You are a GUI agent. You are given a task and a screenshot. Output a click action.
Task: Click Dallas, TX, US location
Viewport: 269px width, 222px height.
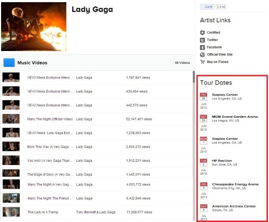coord(223,210)
